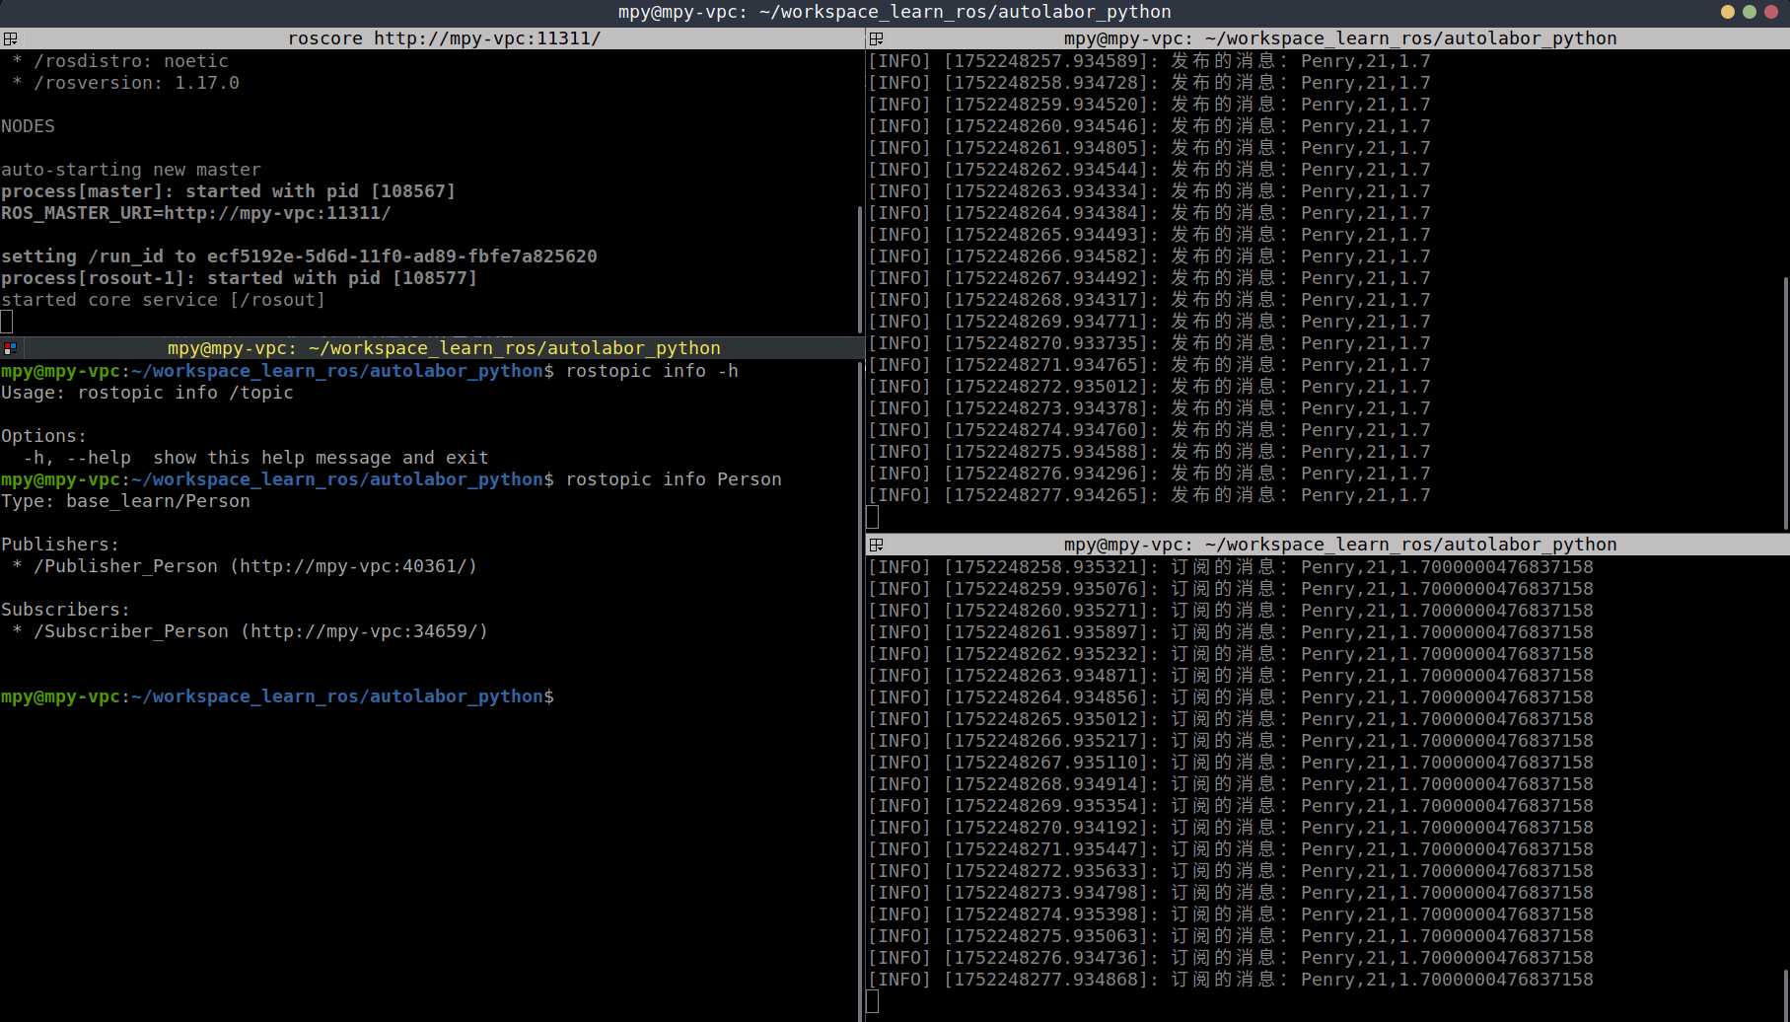Image resolution: width=1790 pixels, height=1022 pixels.
Task: Click the main window title at top
Action: pyautogui.click(x=894, y=12)
